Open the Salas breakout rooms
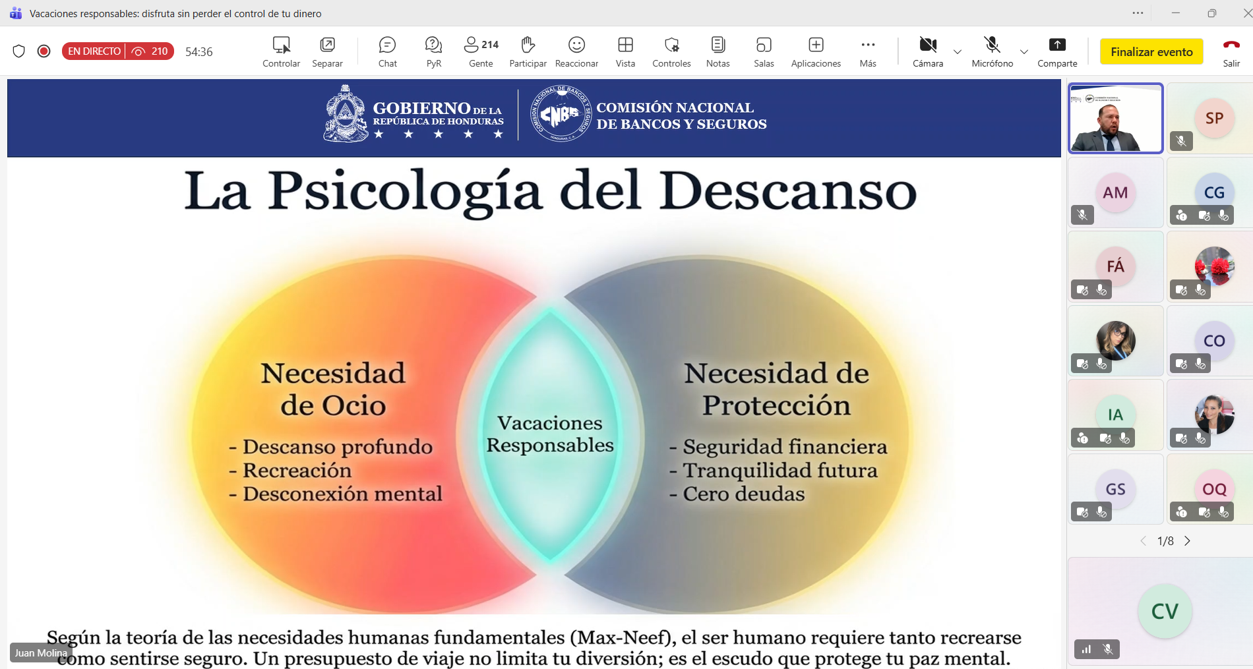 [x=764, y=51]
